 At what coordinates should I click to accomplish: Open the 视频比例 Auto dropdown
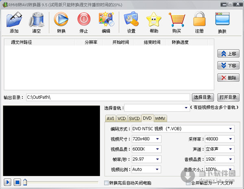(x=146, y=169)
